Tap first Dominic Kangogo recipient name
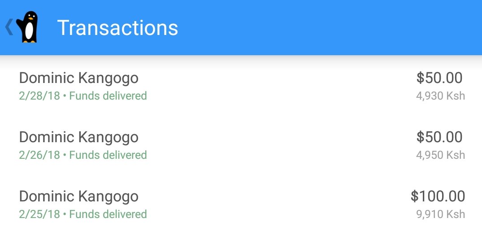The height and width of the screenshot is (231, 482). pyautogui.click(x=79, y=78)
